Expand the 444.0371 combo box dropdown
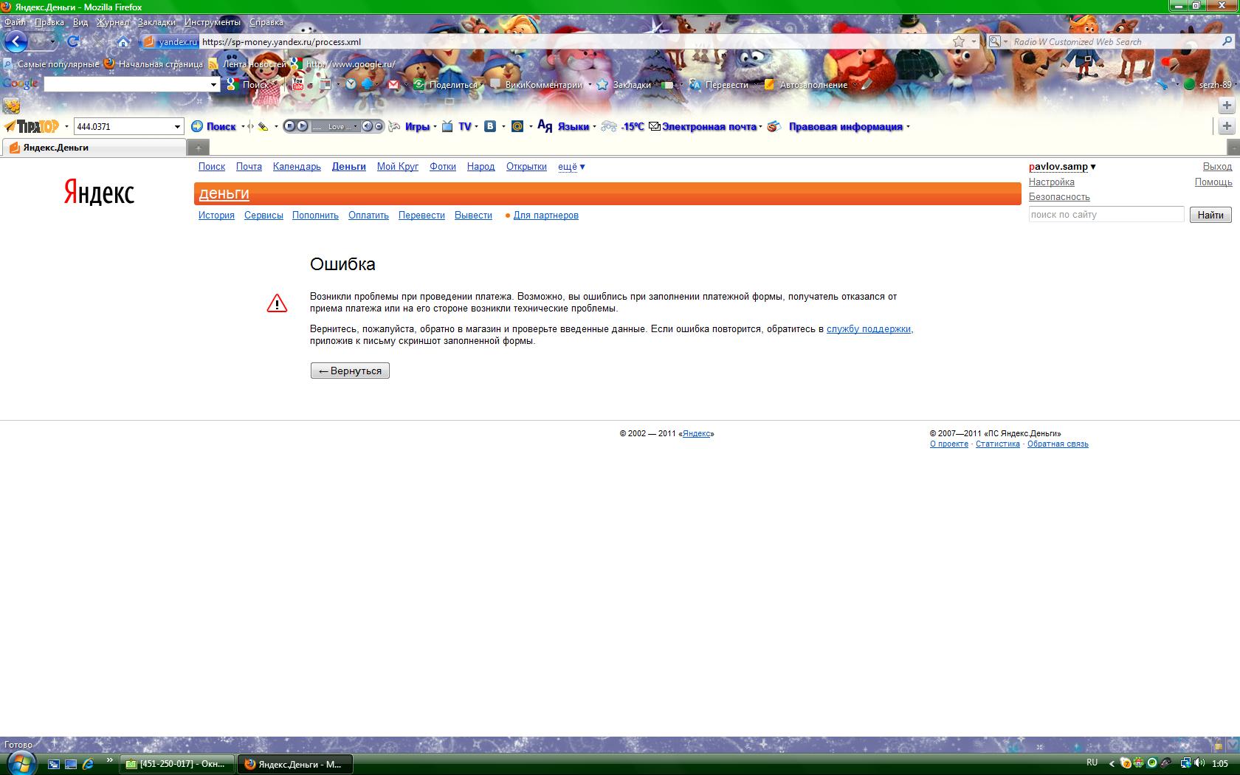Image resolution: width=1240 pixels, height=775 pixels. [177, 126]
